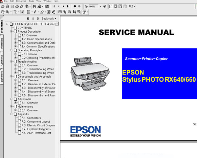Expand the 1.2 Basic Specifications bookmark
The height and width of the screenshot is (158, 197).
15,39
